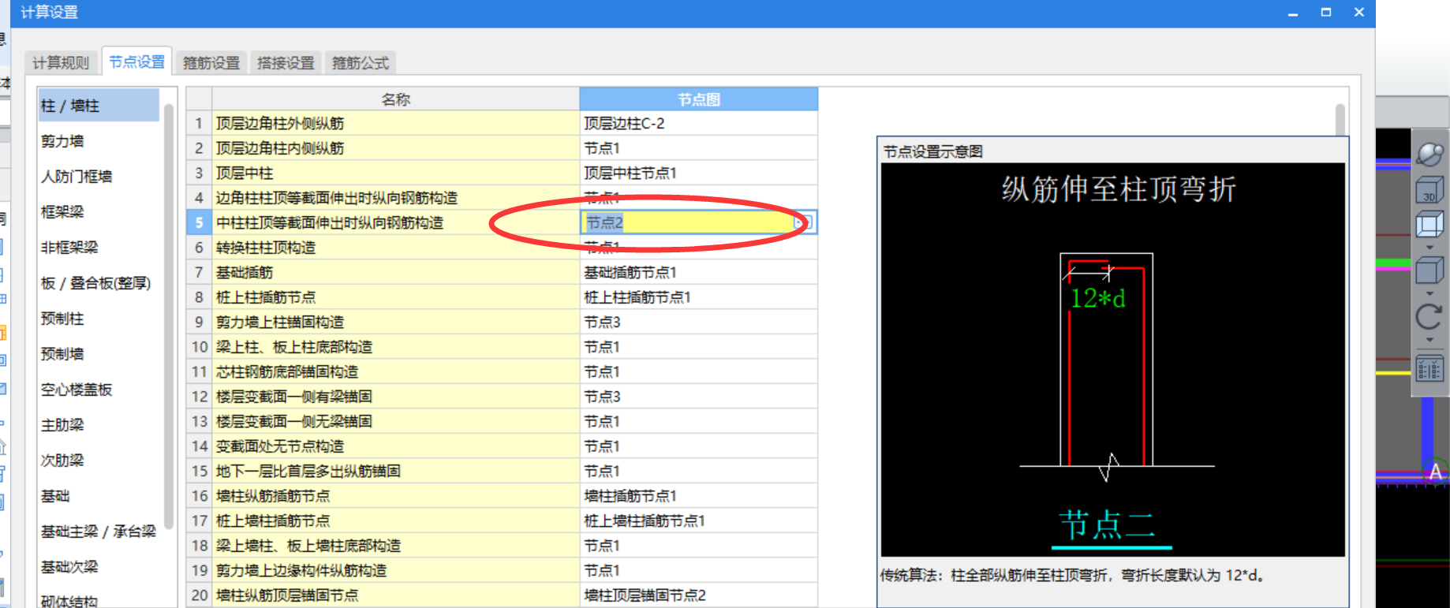The height and width of the screenshot is (608, 1450).
Task: Select row 3 顶层中柱
Action: coord(396,173)
